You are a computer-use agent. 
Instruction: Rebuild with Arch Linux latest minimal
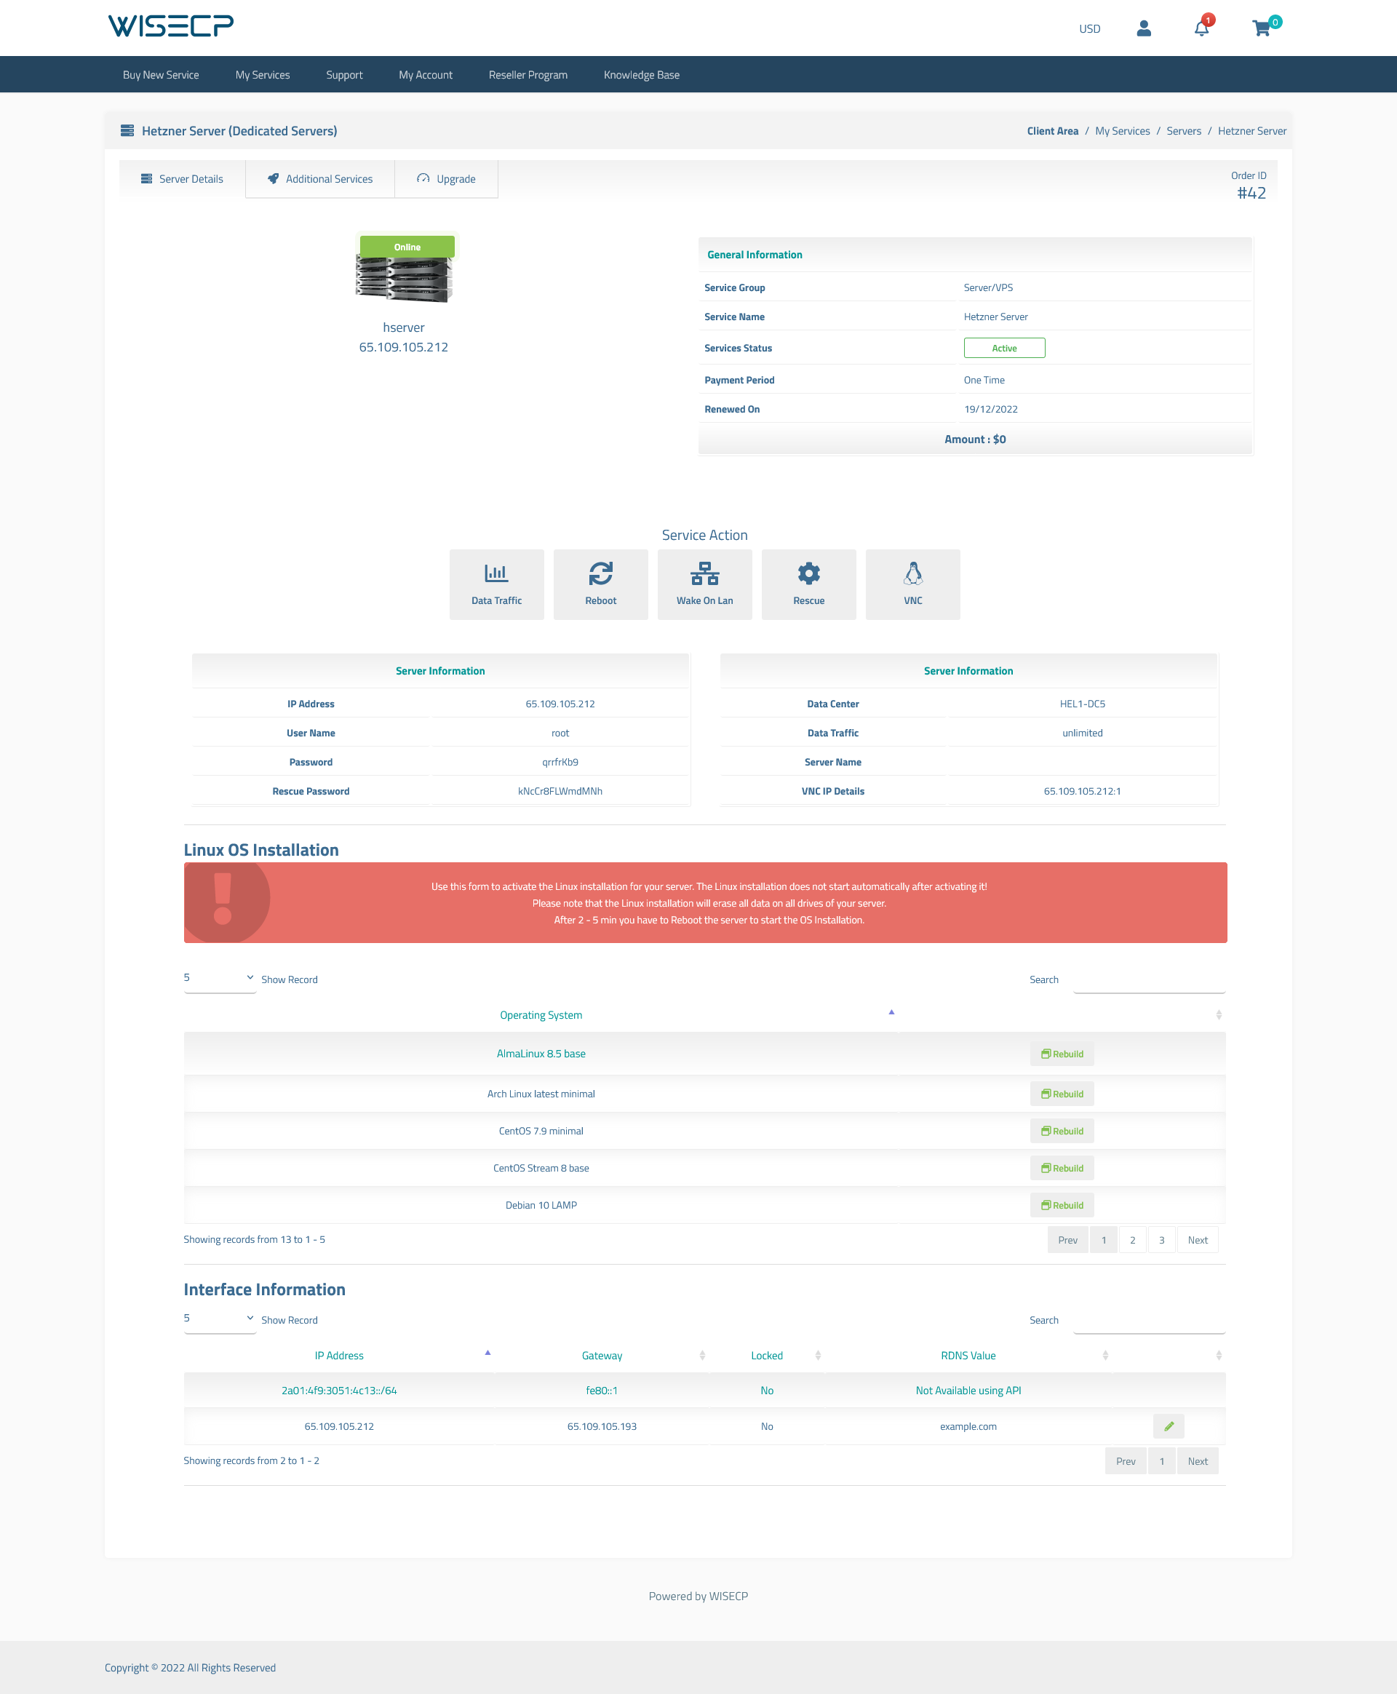[1062, 1094]
